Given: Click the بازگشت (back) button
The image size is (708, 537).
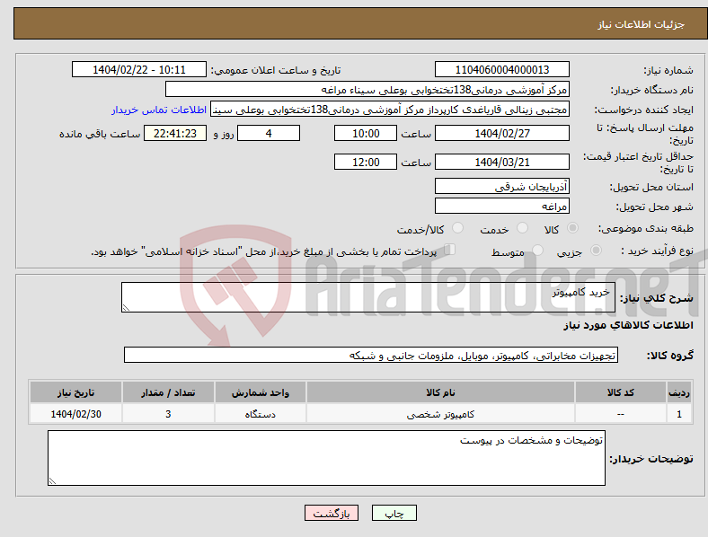Looking at the screenshot, I should (332, 513).
